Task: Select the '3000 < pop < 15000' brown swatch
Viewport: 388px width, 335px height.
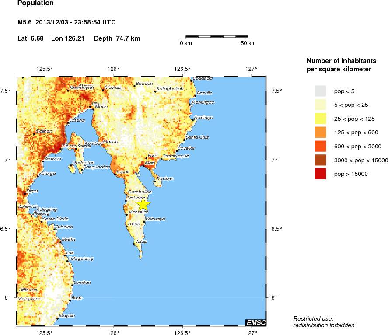Action: point(321,160)
